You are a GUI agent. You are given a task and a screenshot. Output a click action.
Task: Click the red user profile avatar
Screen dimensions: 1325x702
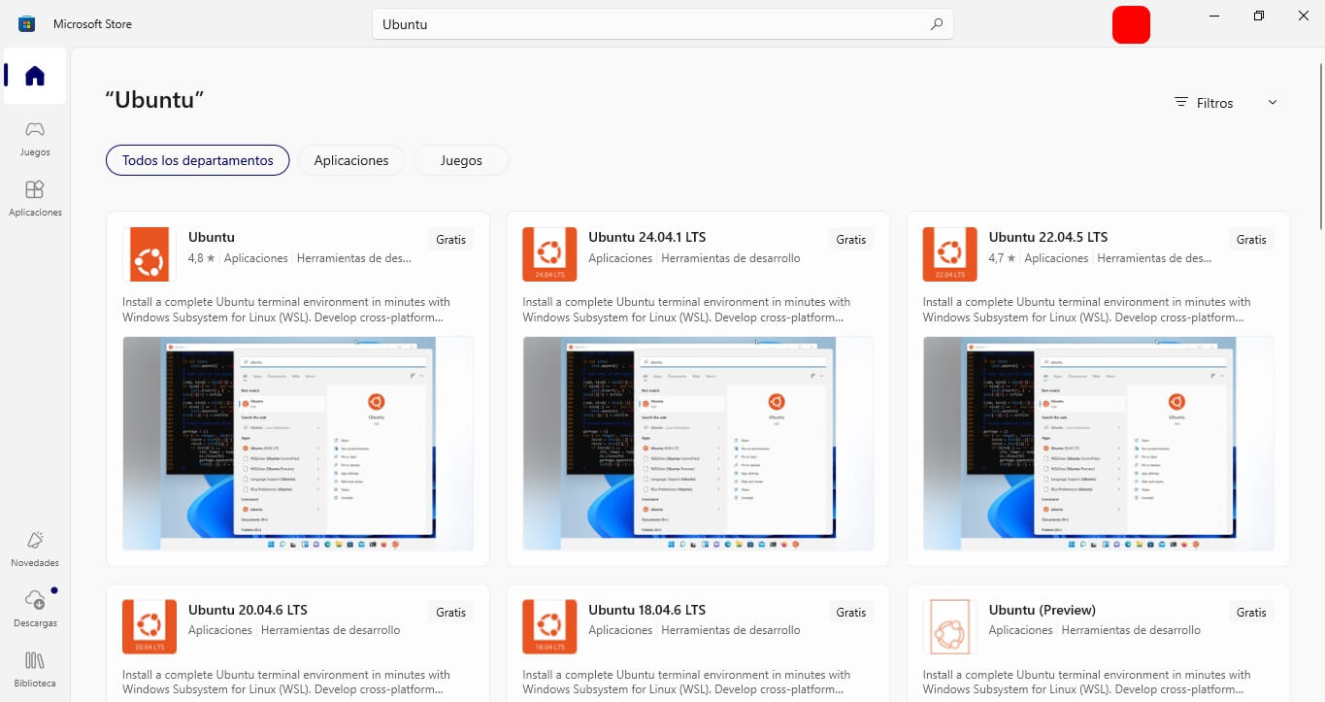[x=1131, y=24]
